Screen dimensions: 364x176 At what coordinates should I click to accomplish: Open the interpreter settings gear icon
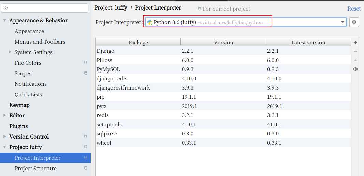354,22
